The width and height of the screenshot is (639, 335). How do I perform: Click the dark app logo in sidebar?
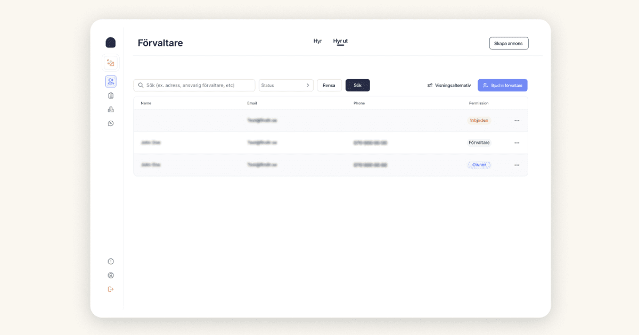point(111,43)
